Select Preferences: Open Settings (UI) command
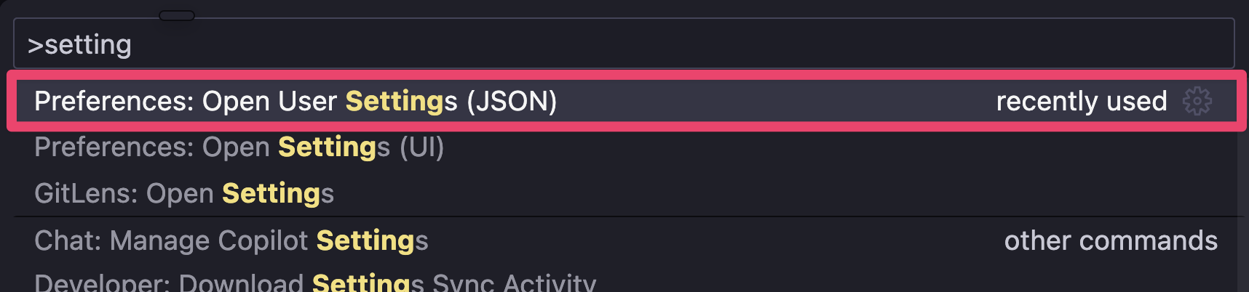Viewport: 1249px width, 292px height. pos(239,147)
